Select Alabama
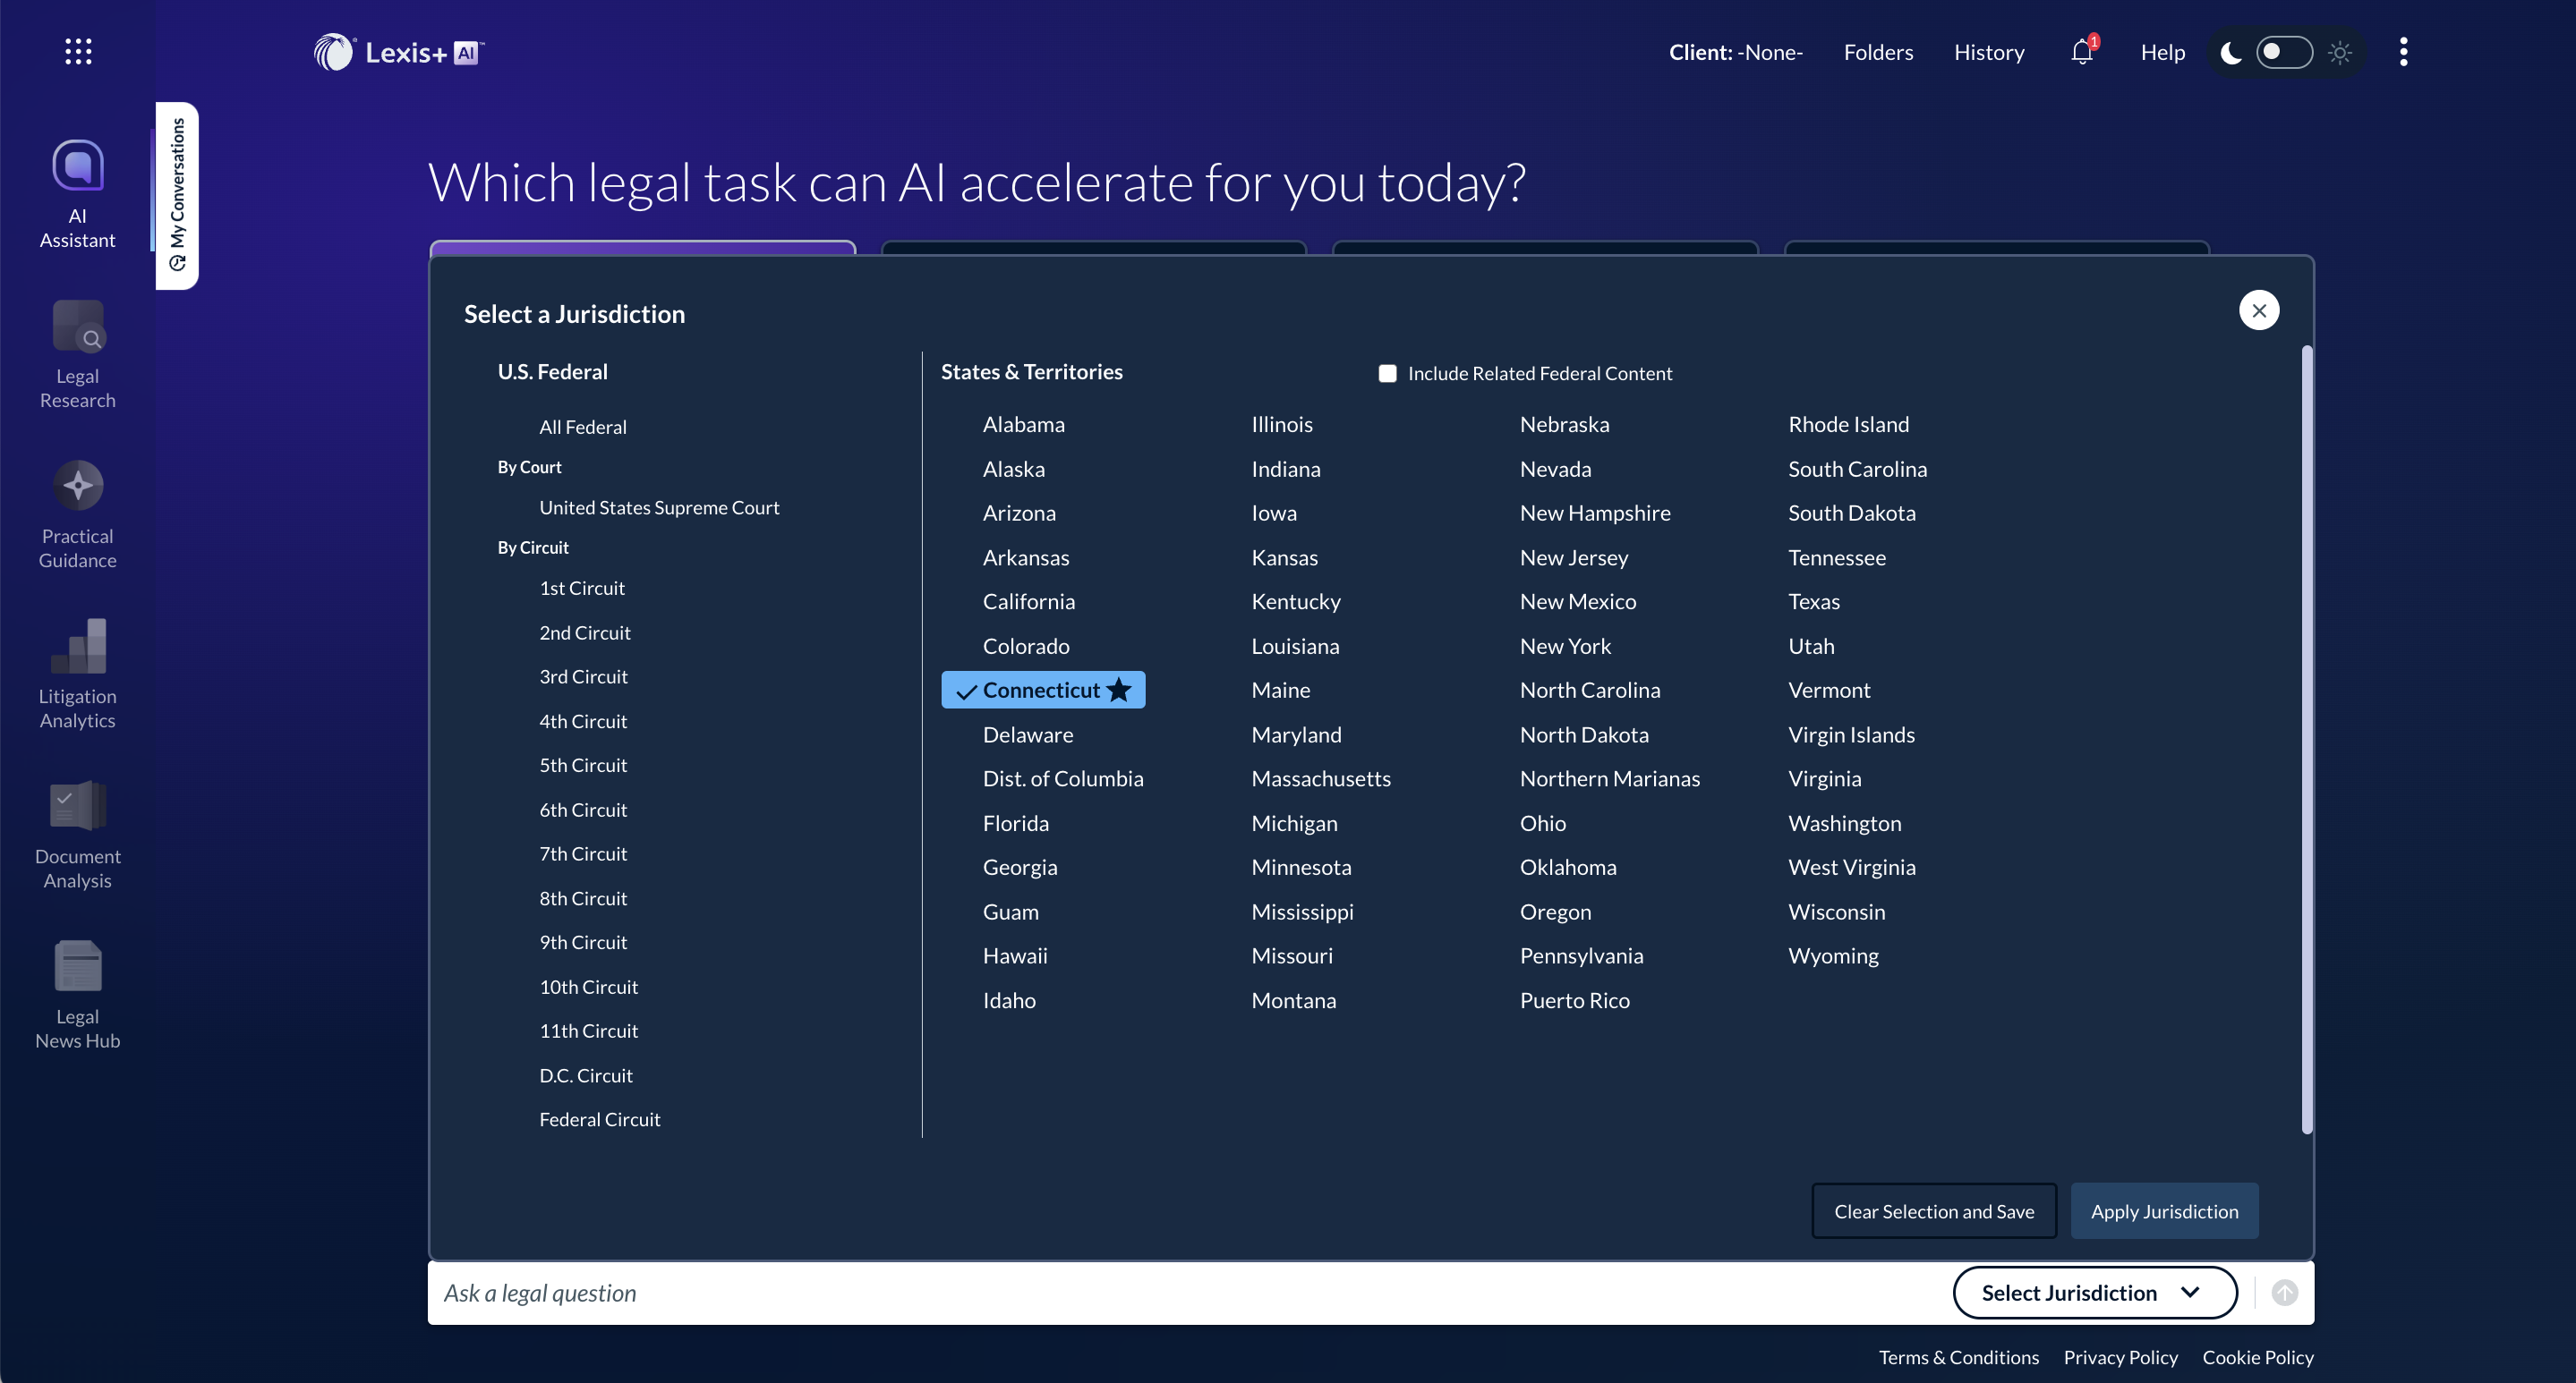 coord(1024,424)
